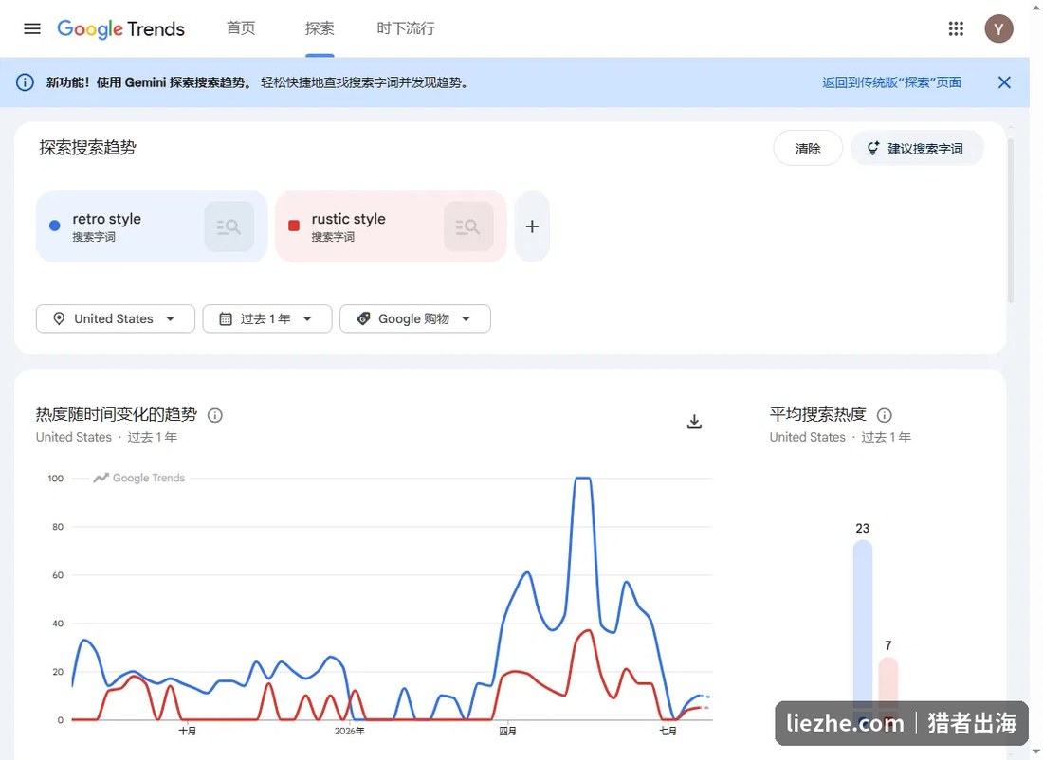Select the 探索 tab

click(320, 28)
